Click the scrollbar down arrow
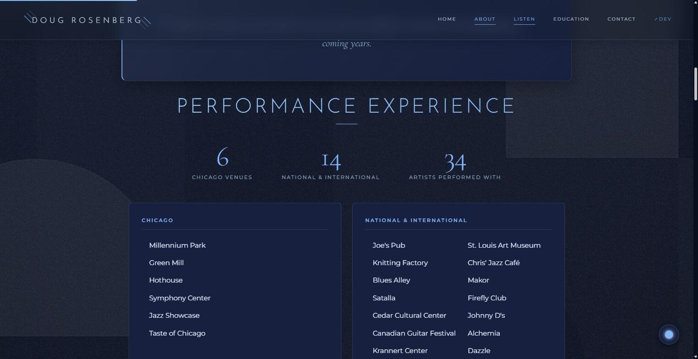The height and width of the screenshot is (359, 698). pyautogui.click(x=695, y=356)
